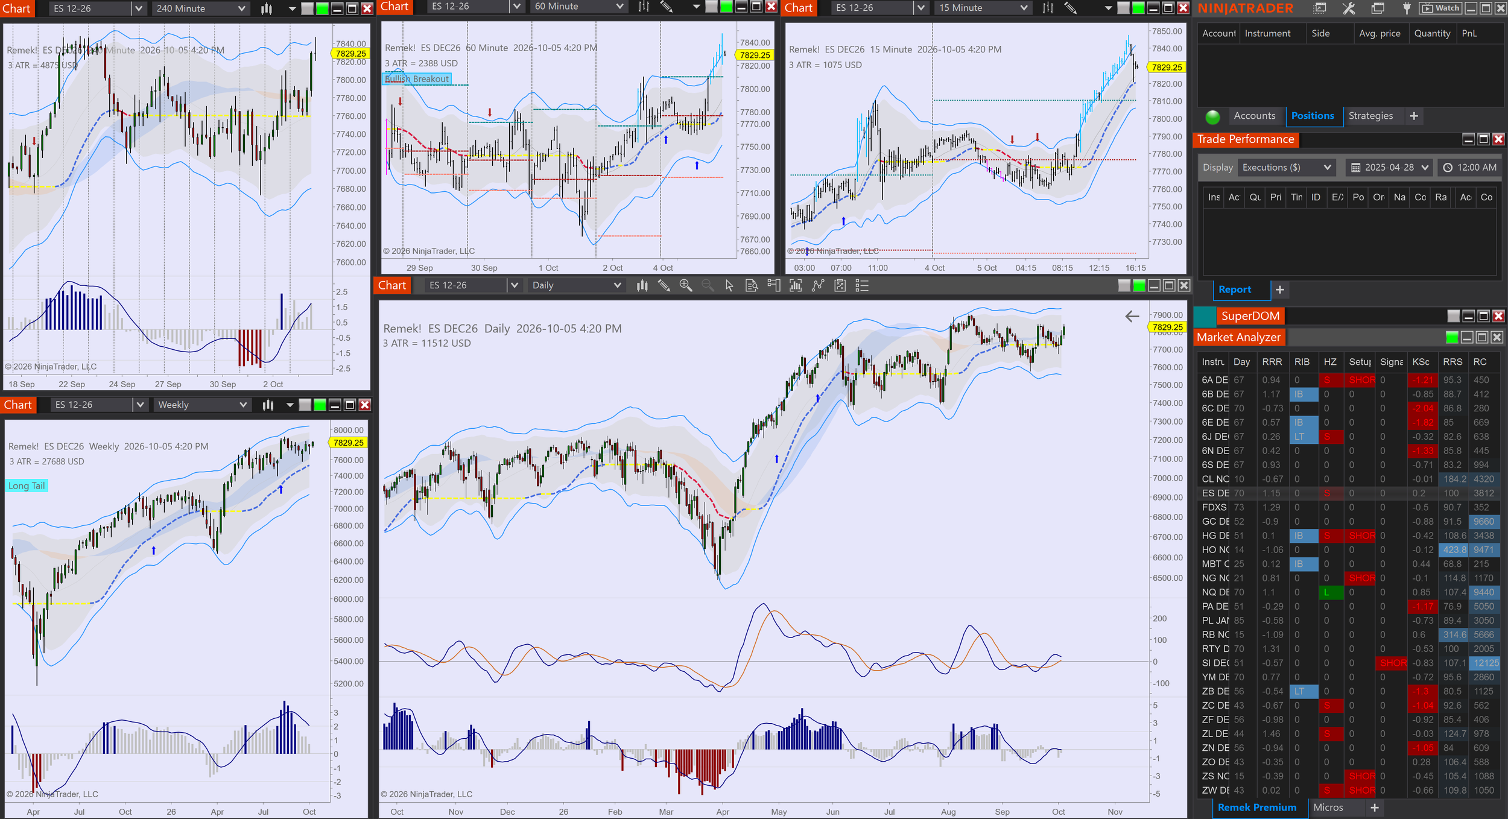Toggle green link button in 60 Minute chart
The width and height of the screenshot is (1508, 819).
coord(726,7)
